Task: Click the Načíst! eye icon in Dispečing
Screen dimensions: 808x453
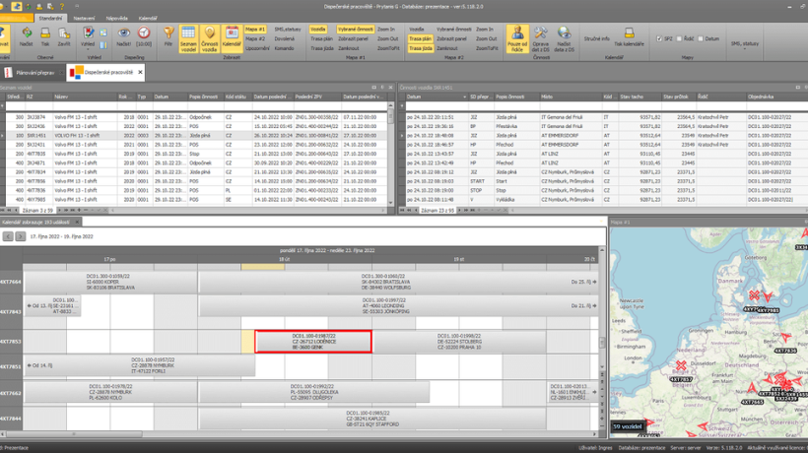Action: coord(124,37)
